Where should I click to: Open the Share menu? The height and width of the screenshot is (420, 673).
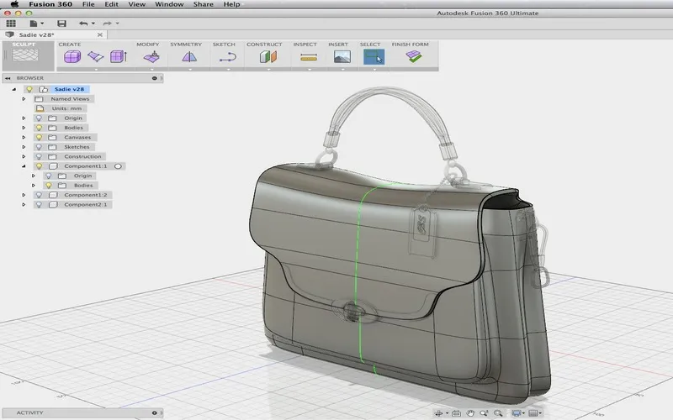pyautogui.click(x=203, y=4)
